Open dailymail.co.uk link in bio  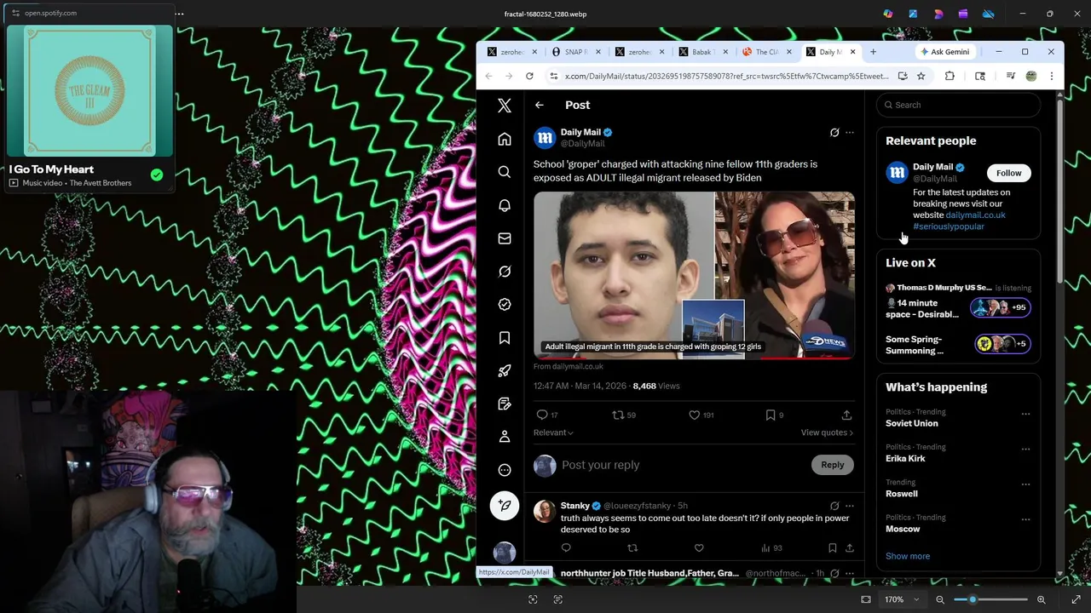tap(975, 215)
